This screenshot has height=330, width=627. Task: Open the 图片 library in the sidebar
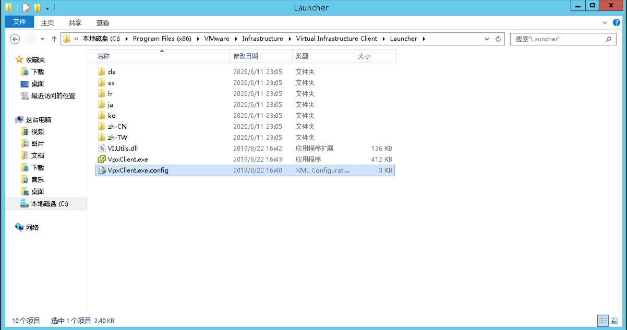[x=32, y=144]
